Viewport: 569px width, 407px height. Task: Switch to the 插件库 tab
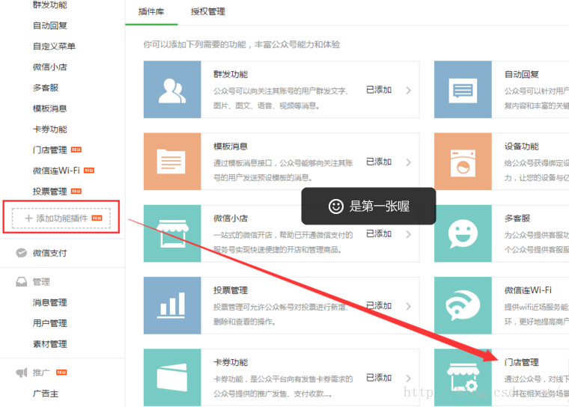(x=151, y=12)
